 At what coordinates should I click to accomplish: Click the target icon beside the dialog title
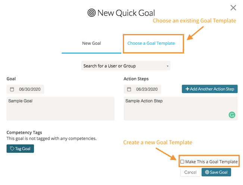[91, 13]
